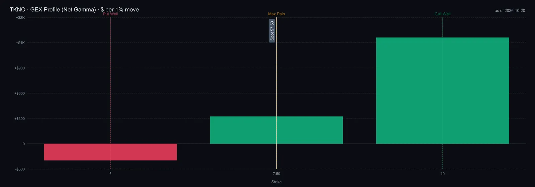Click the x-axis tick label 10
This screenshot has height=187, width=535.
442,174
